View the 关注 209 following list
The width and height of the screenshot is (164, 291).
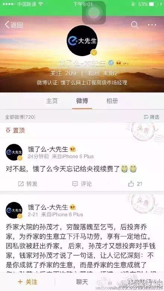click(x=63, y=73)
